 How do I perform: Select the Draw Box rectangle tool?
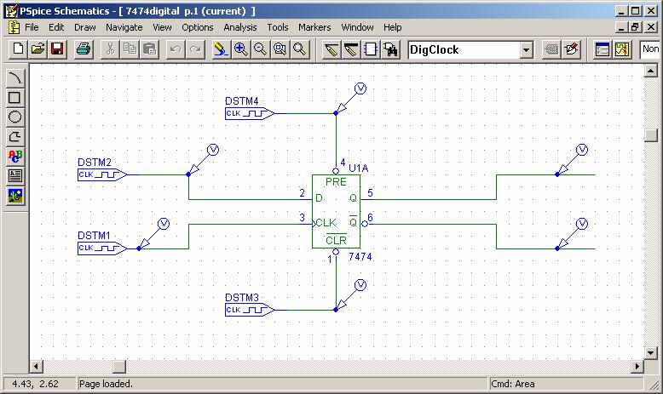click(x=15, y=98)
